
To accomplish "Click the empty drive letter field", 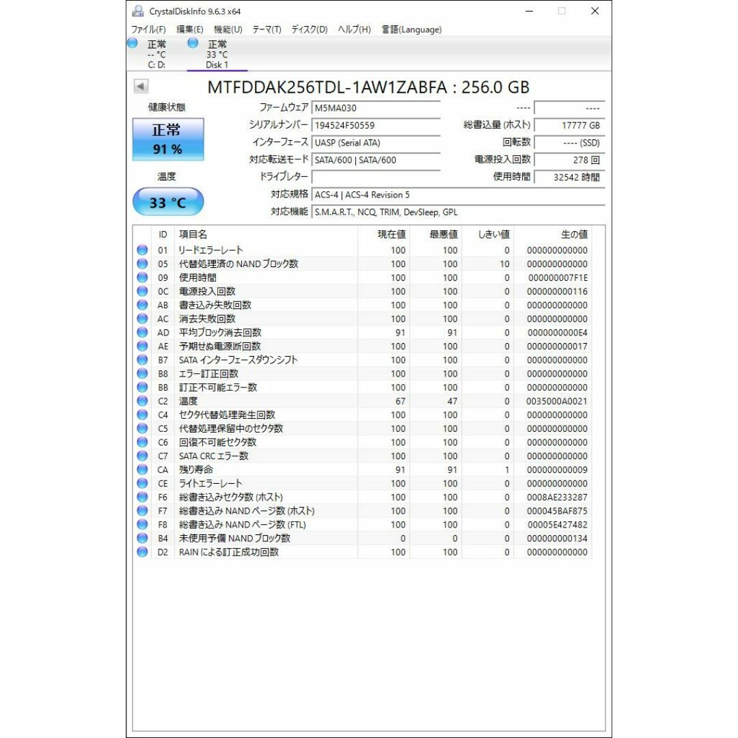I will (x=376, y=178).
